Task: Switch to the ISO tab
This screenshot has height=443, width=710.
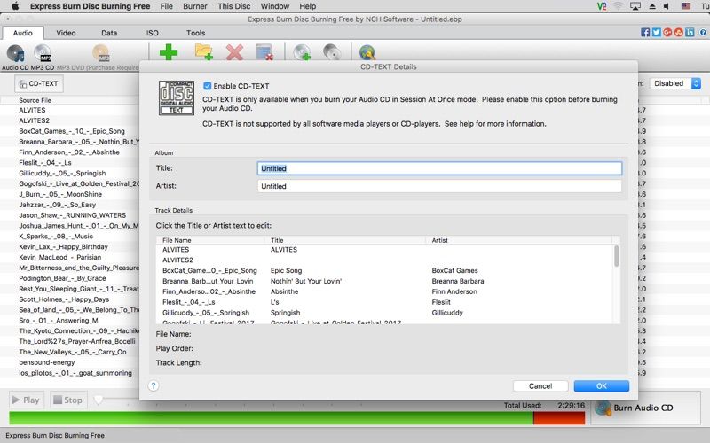Action: pos(152,33)
